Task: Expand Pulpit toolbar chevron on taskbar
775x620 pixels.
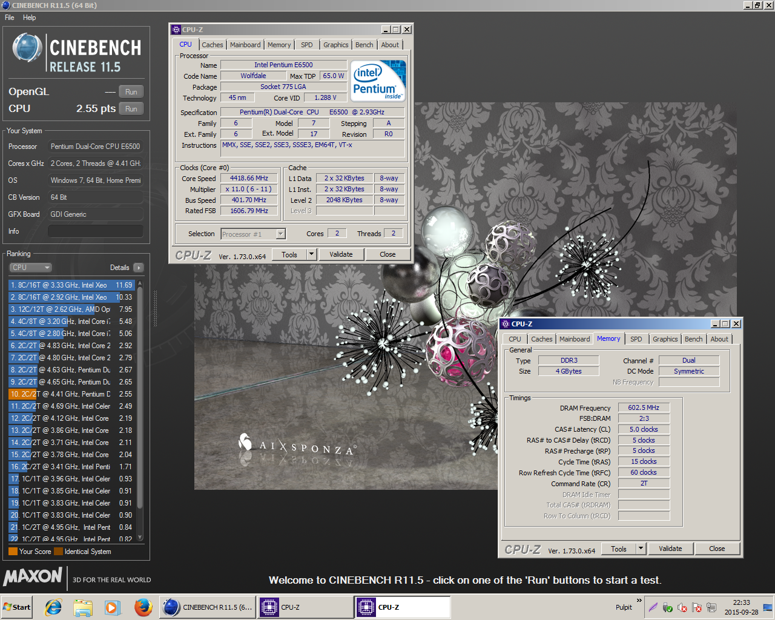Action: point(639,601)
